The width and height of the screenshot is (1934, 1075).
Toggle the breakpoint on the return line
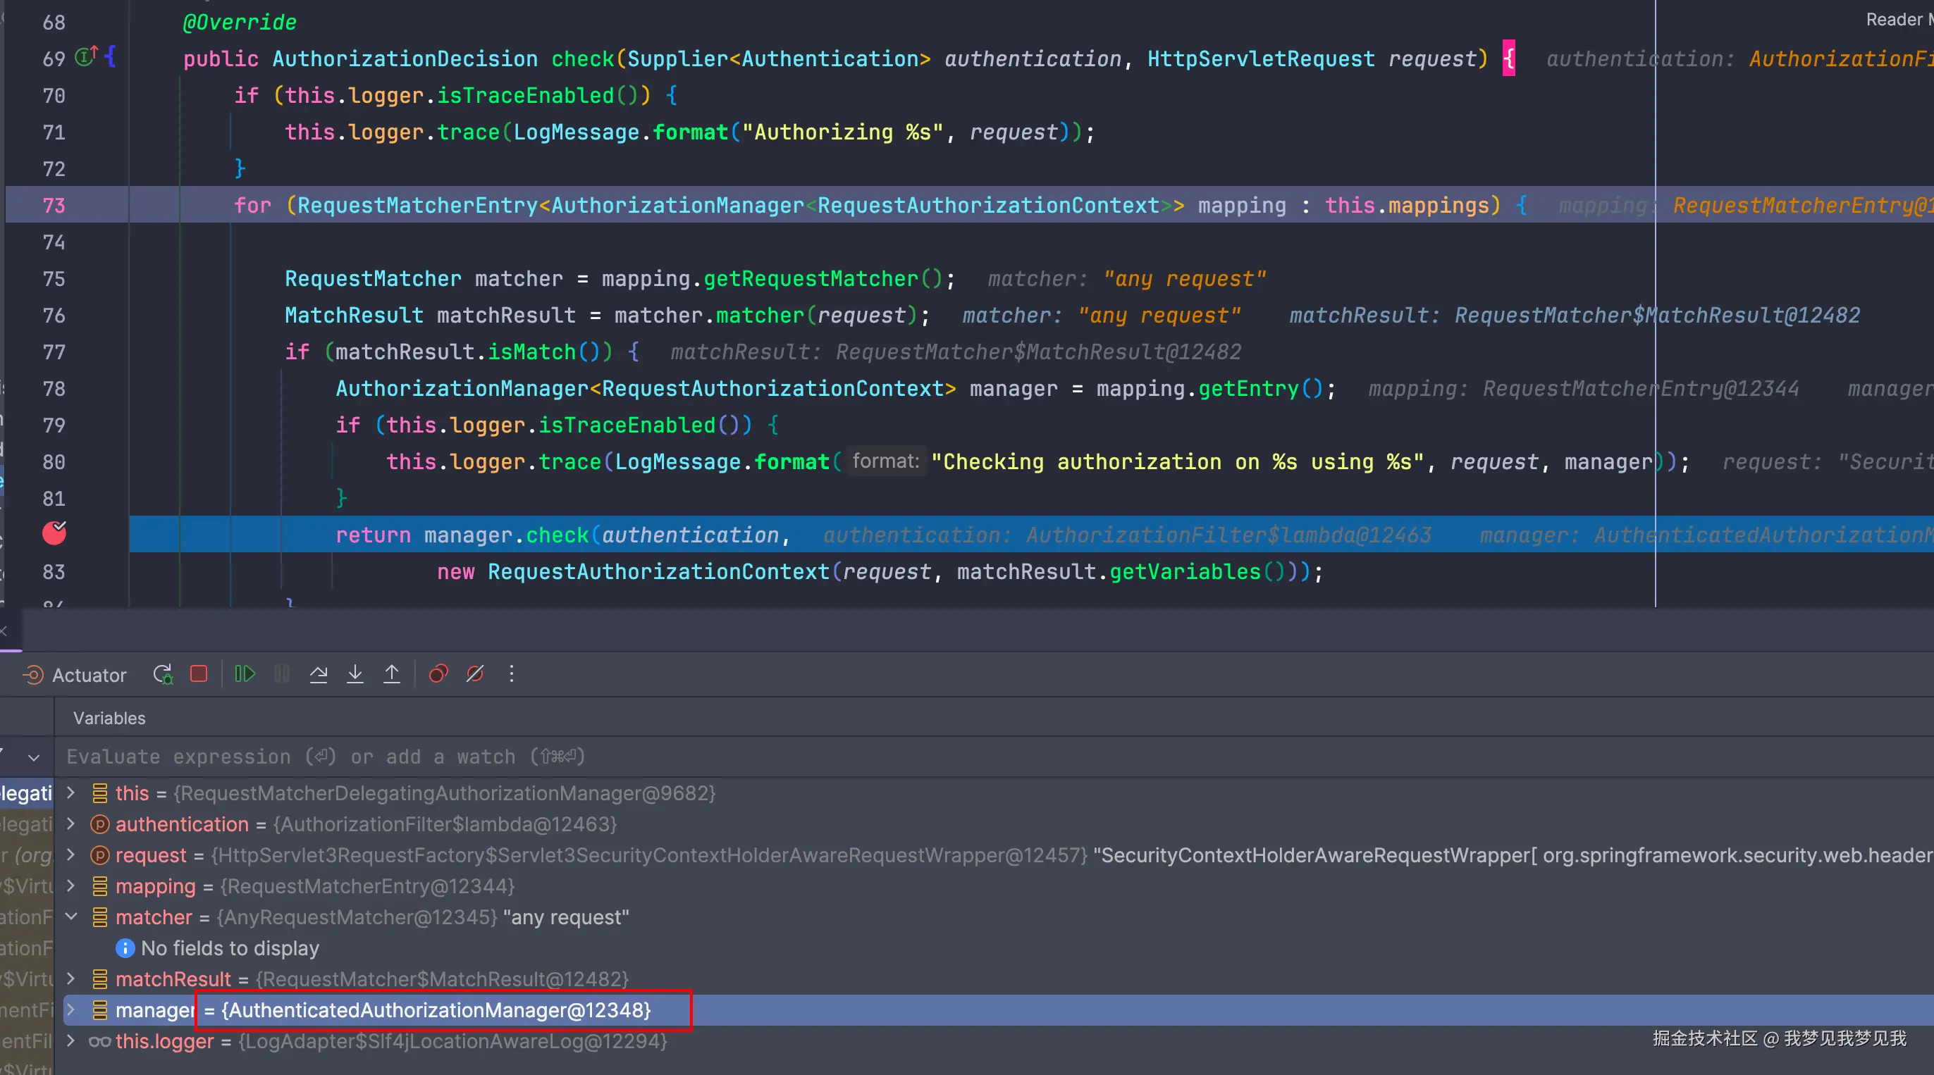[x=54, y=533]
